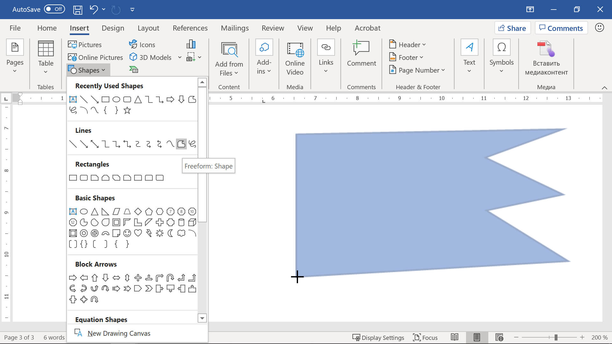Insert an Online Video
This screenshot has width=612, height=344.
pyautogui.click(x=295, y=59)
